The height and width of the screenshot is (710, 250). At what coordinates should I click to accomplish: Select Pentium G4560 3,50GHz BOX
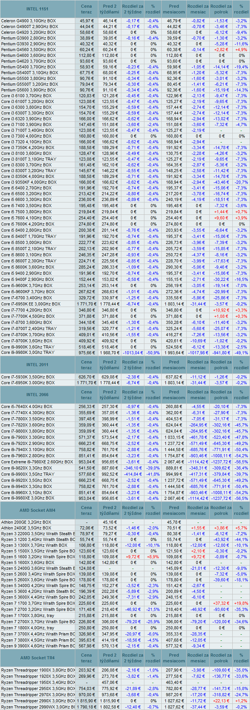pyautogui.click(x=28, y=50)
